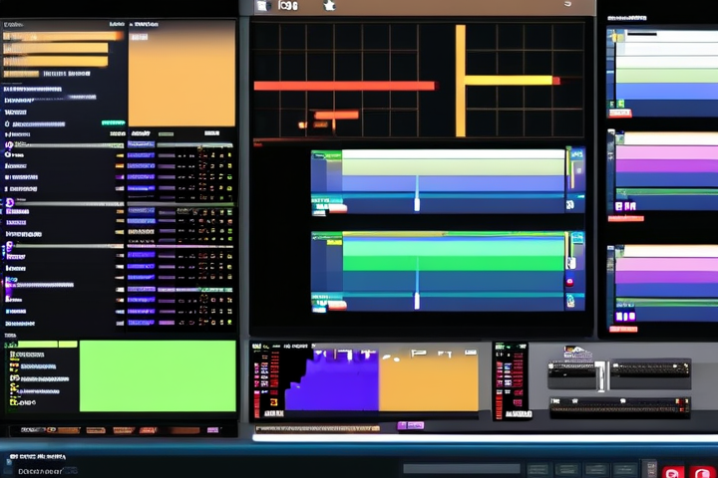Open the header dropdown above the large orange panel
This screenshot has height=478, width=718.
point(145,22)
